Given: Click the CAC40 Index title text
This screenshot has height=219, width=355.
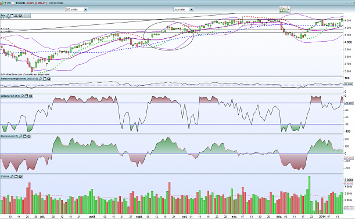Looking at the screenshot, I should 56,3.
